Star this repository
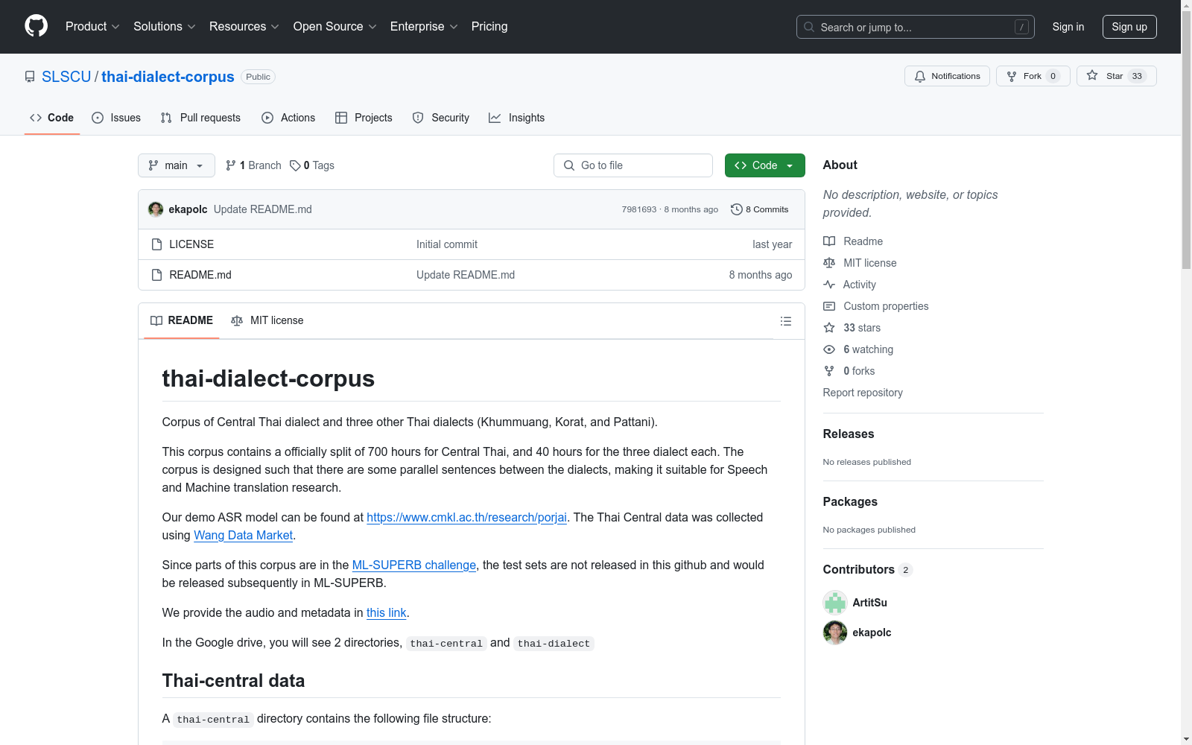 [1116, 76]
